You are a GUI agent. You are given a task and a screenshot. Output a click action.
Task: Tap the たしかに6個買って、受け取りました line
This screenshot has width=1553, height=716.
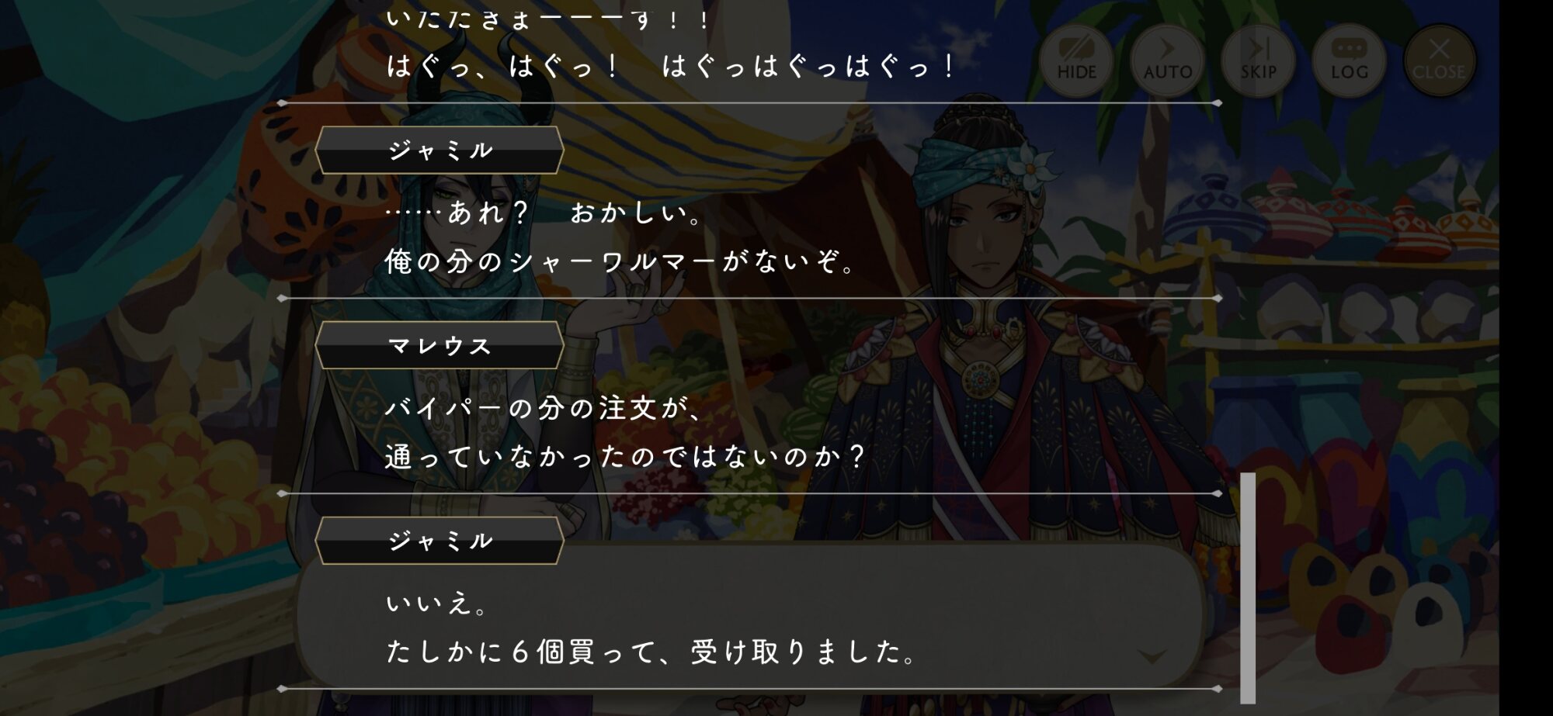coord(651,652)
